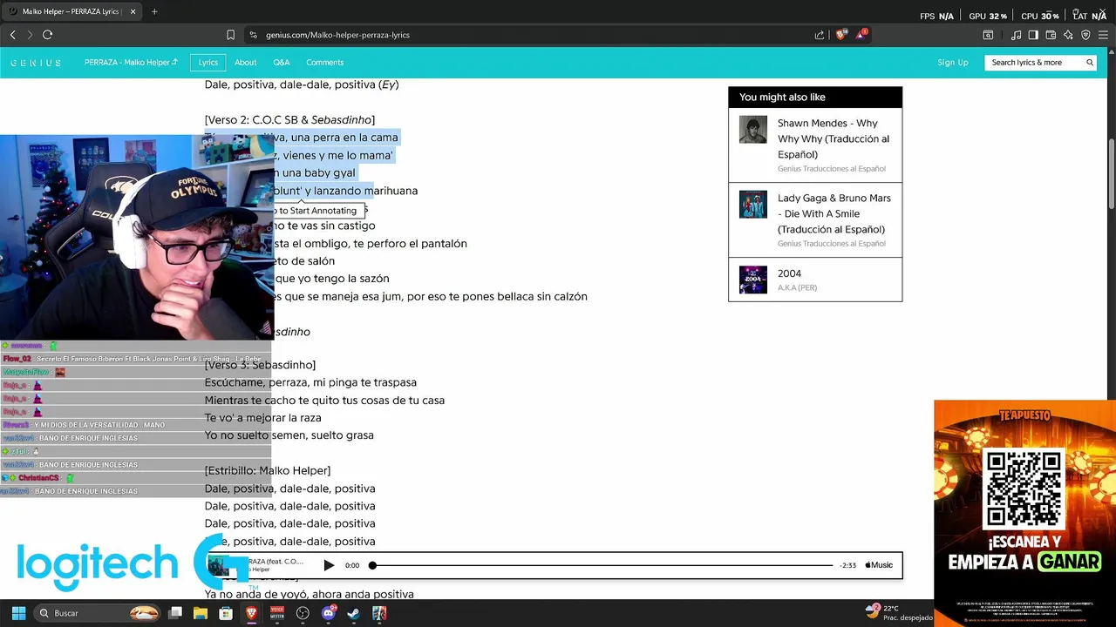Screen dimensions: 1116x627
Task: Click the weather widget showing 22°C
Action: 898,613
